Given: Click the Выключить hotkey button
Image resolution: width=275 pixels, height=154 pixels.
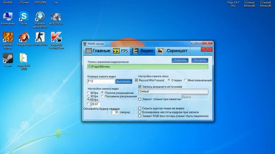Looking at the screenshot, I should pyautogui.click(x=124, y=81).
